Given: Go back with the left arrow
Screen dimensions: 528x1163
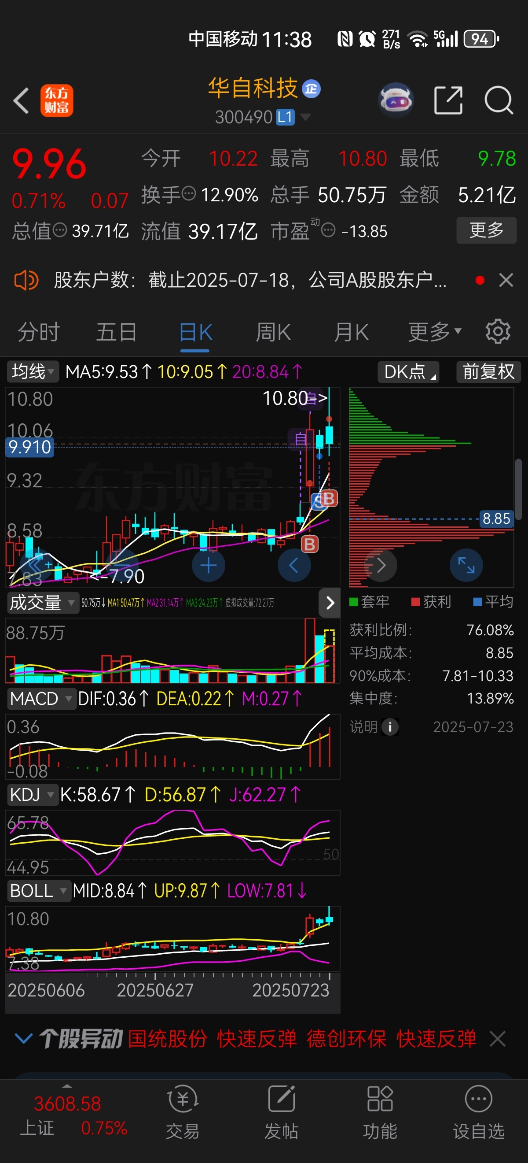Looking at the screenshot, I should click(21, 100).
